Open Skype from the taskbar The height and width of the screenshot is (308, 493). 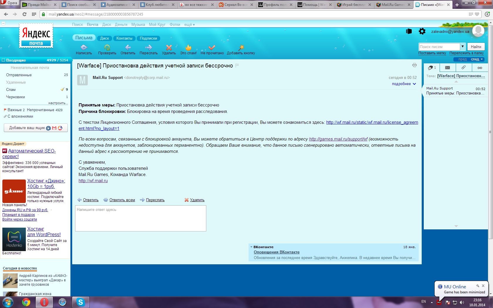pos(80,302)
